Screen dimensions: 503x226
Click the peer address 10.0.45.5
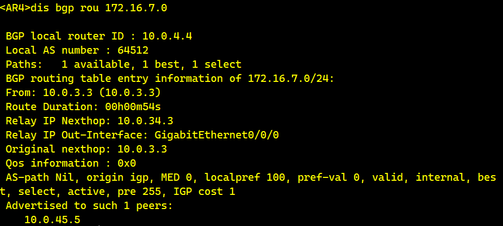pyautogui.click(x=52, y=219)
